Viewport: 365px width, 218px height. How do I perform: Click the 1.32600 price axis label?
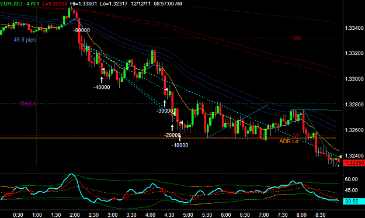(354, 130)
